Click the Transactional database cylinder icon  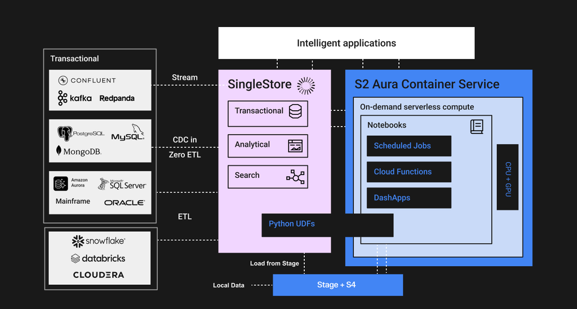point(295,111)
